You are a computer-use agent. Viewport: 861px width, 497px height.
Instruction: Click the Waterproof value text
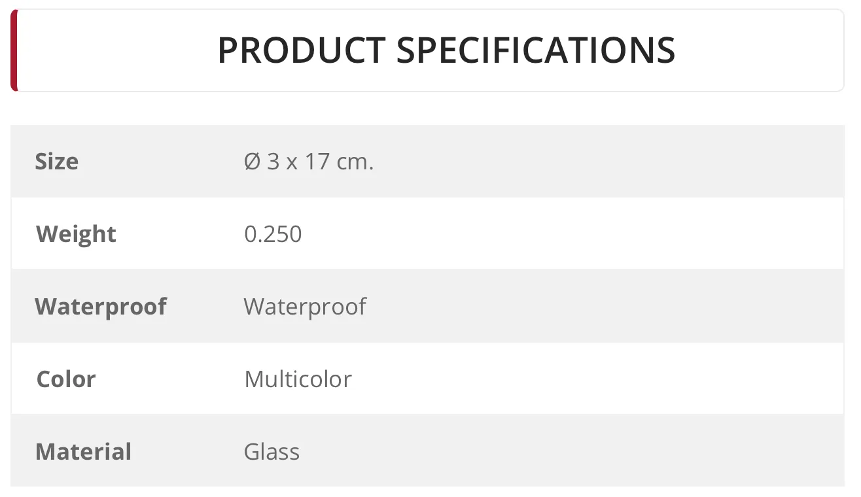305,307
